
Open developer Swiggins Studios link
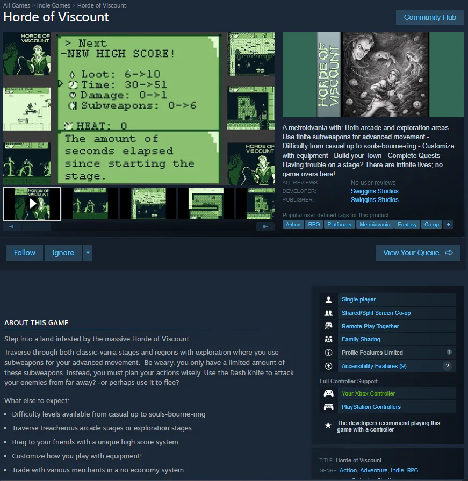(x=375, y=191)
